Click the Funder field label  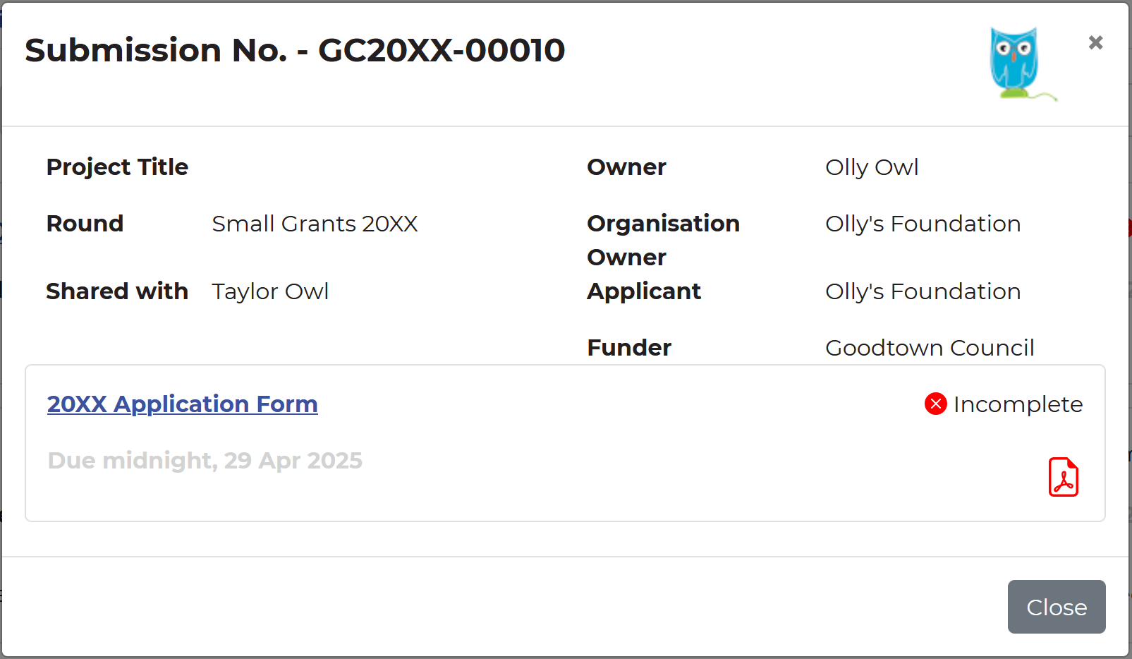coord(629,348)
